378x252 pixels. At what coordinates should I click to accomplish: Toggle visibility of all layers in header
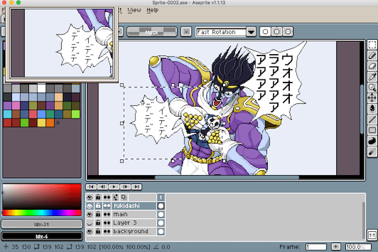89,197
